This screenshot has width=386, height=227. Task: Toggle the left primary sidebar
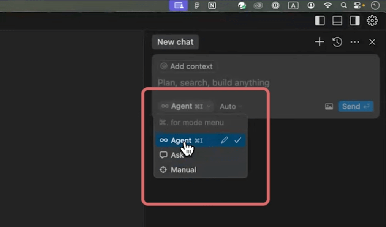pyautogui.click(x=320, y=20)
